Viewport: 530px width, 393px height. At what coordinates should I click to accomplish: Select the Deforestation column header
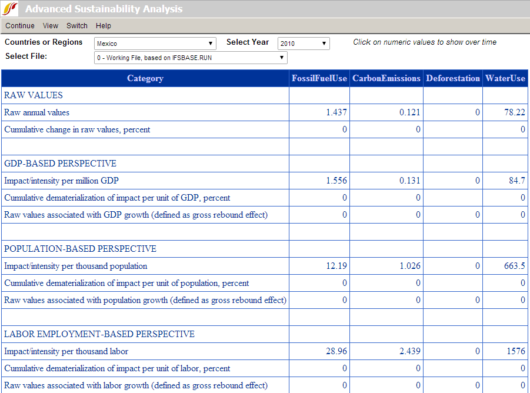pos(453,78)
